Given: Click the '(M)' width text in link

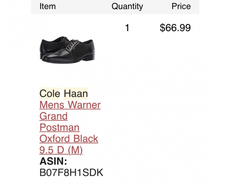Looking at the screenshot, I should (x=75, y=150).
